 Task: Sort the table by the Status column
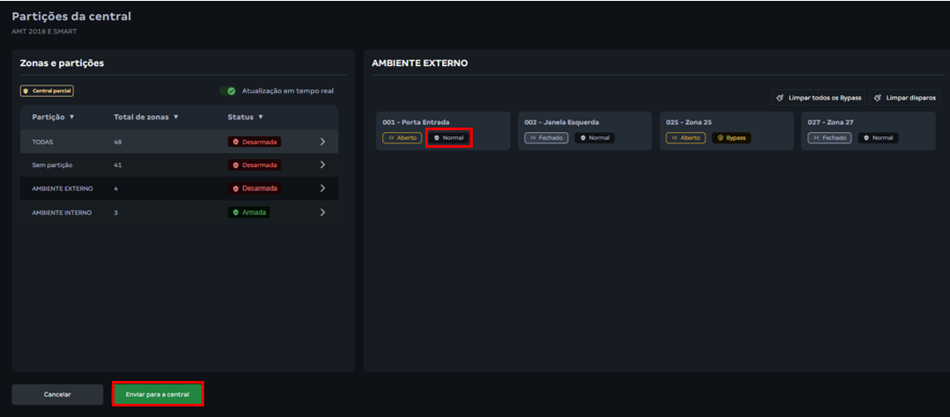pyautogui.click(x=246, y=117)
